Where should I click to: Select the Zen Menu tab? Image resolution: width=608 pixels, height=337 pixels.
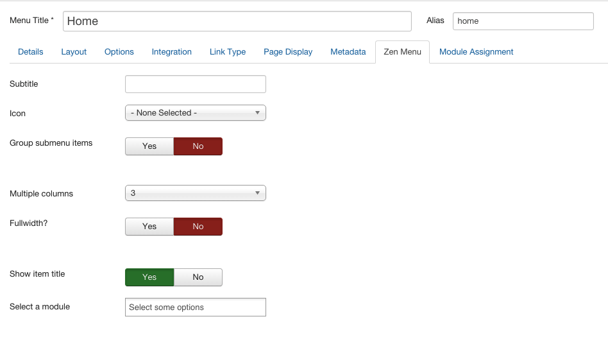click(x=403, y=52)
